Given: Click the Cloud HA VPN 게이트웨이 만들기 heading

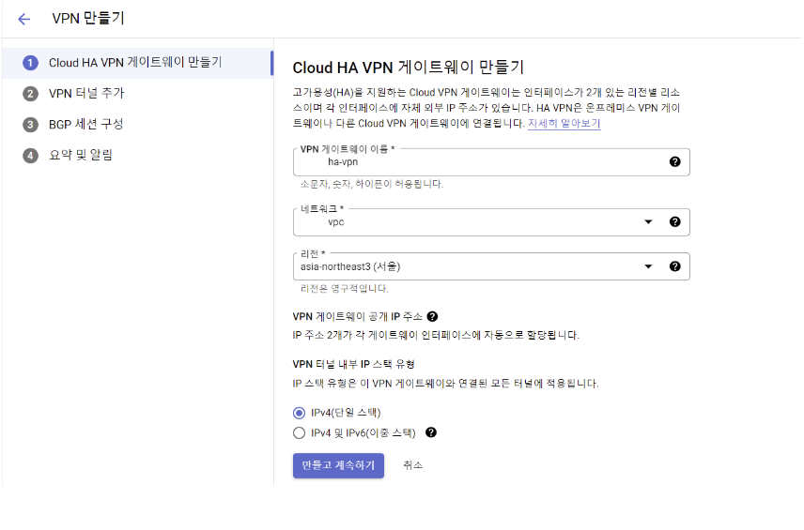Looking at the screenshot, I should (x=409, y=68).
